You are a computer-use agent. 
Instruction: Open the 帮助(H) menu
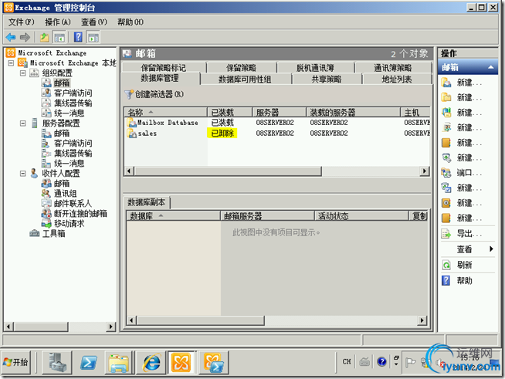click(x=130, y=22)
